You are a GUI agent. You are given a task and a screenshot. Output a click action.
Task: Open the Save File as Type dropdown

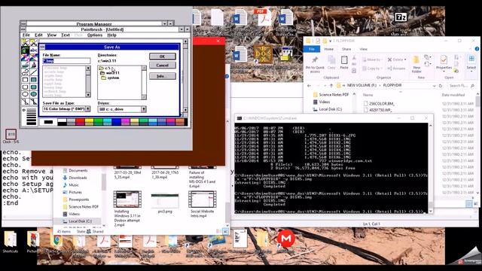point(88,109)
